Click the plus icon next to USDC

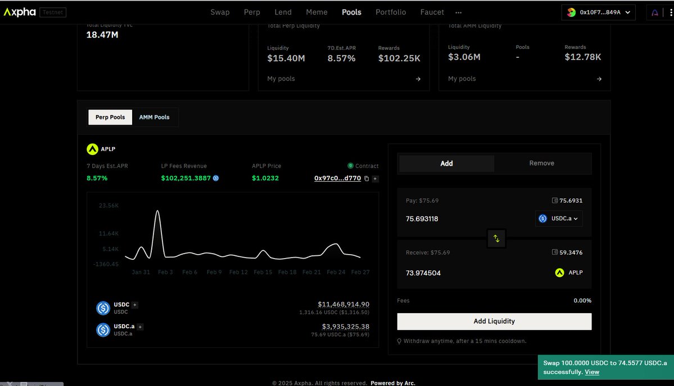[x=134, y=305]
